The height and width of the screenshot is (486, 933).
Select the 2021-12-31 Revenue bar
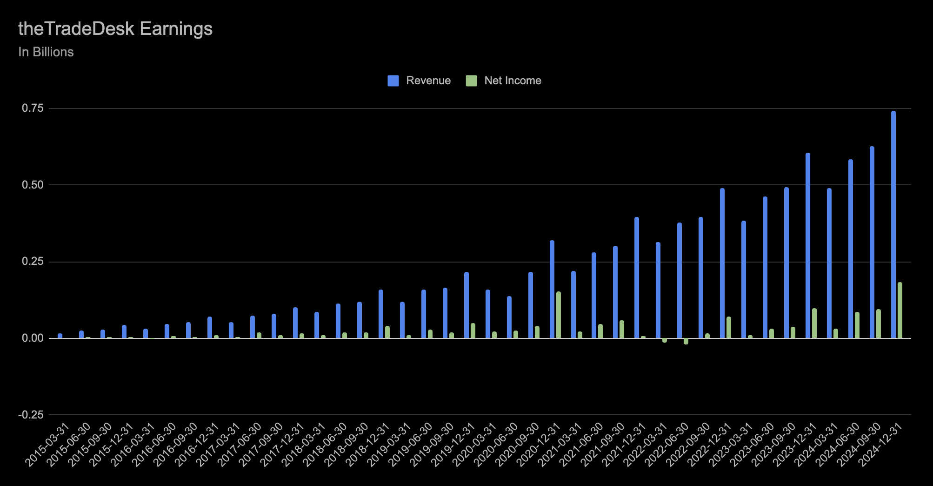(x=637, y=277)
